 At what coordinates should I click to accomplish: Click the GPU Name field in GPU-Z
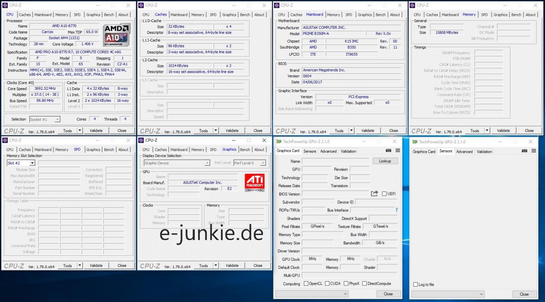[336, 161]
